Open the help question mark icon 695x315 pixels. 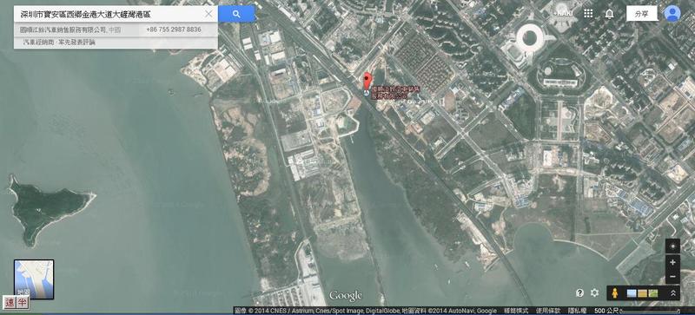coord(579,292)
